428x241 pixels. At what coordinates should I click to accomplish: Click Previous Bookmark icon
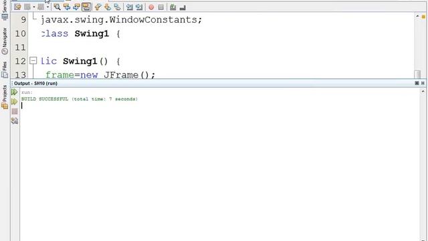[98, 7]
